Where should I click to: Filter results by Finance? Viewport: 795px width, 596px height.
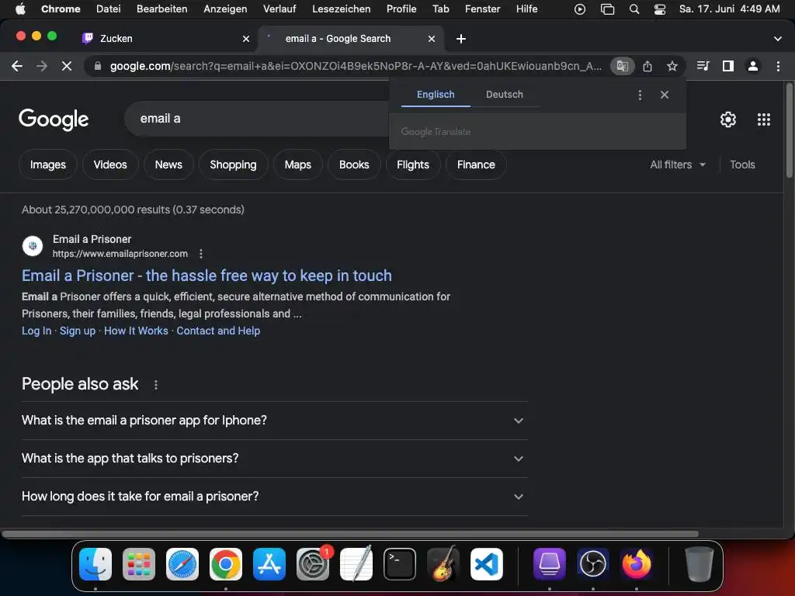tap(476, 165)
